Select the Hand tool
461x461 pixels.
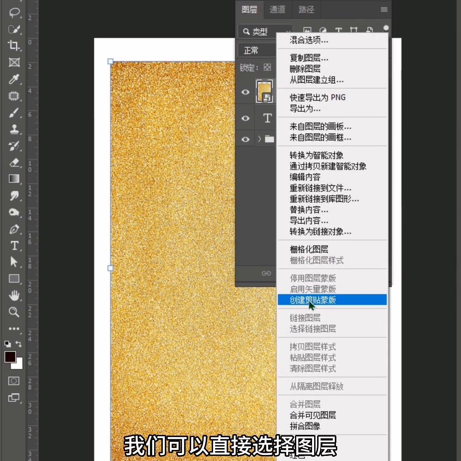[x=14, y=295]
